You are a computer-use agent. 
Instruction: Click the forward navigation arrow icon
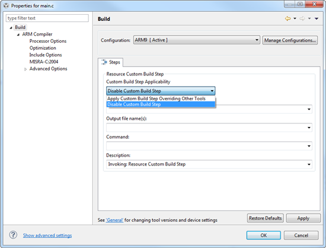[x=302, y=18]
